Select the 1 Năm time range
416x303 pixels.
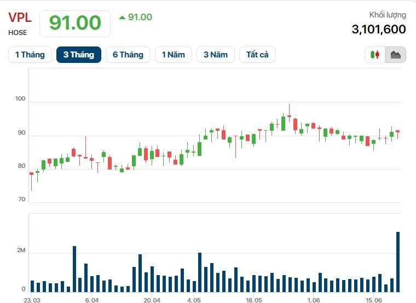(174, 55)
